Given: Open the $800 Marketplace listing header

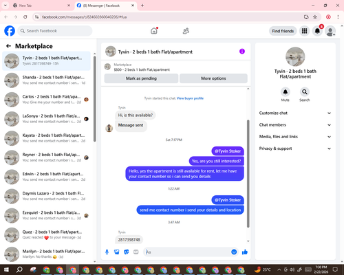Looking at the screenshot, I should click(176, 67).
